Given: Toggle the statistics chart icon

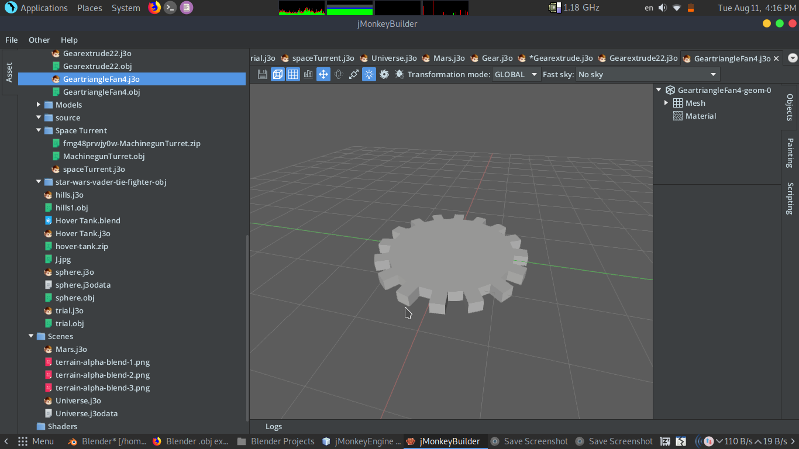Looking at the screenshot, I should 308,74.
